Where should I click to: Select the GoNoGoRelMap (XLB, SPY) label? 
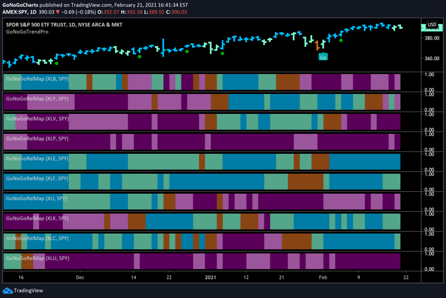37,79
